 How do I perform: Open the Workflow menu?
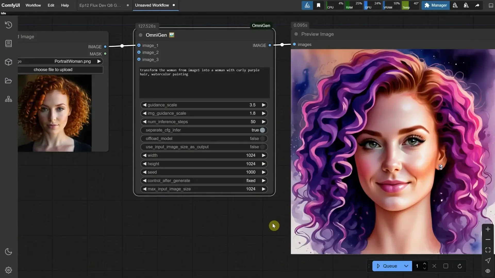coord(33,5)
